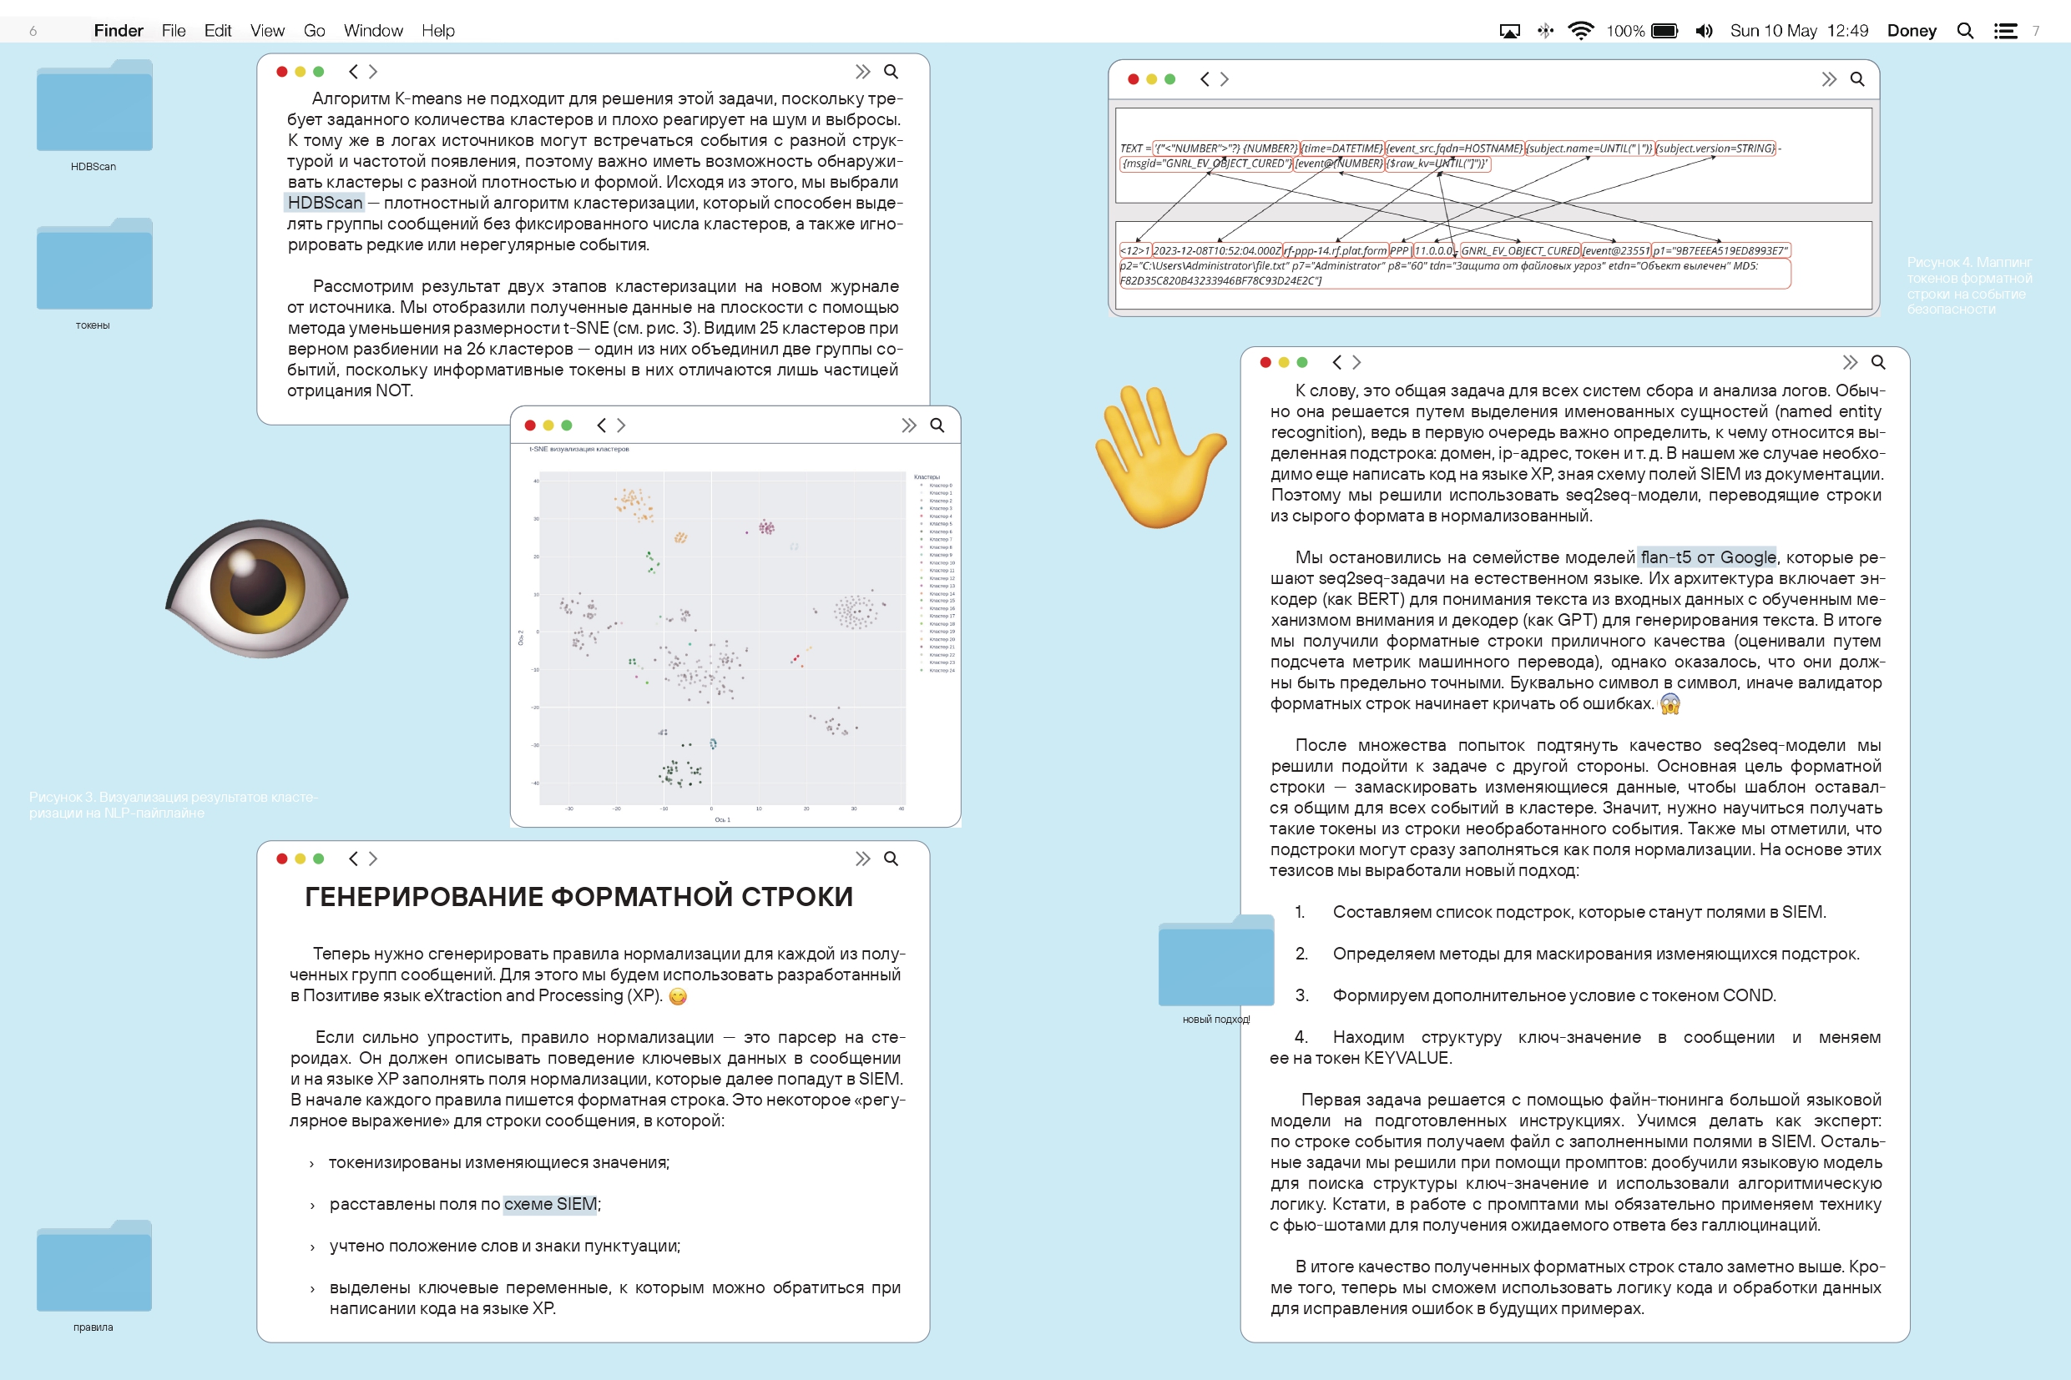Go back in the t-SNE chart window

click(x=601, y=425)
